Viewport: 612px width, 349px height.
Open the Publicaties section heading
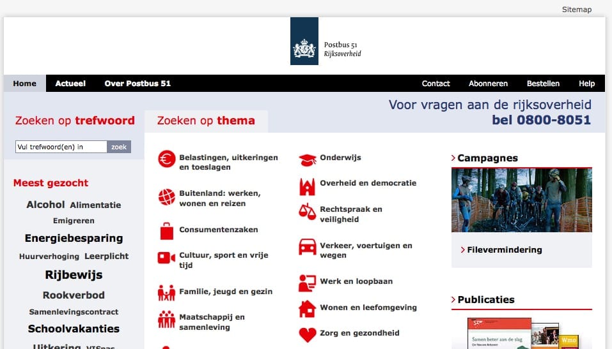486,299
